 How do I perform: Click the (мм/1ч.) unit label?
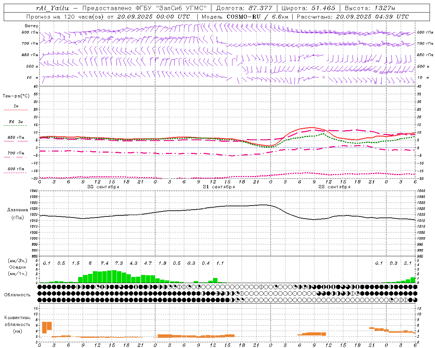[17, 274]
